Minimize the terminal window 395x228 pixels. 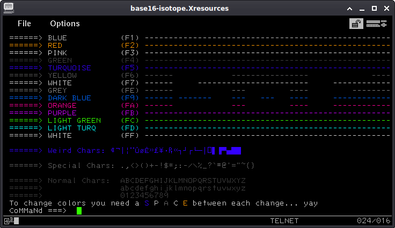[x=362, y=9]
